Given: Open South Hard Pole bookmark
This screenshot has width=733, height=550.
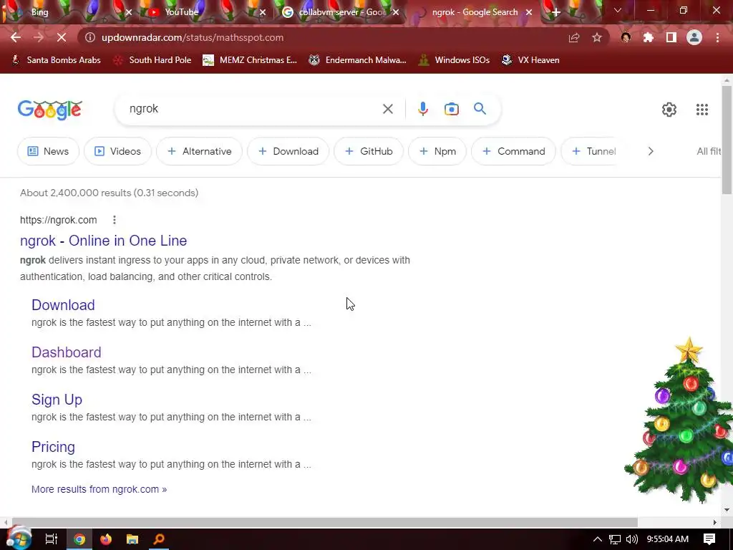Looking at the screenshot, I should coord(152,60).
